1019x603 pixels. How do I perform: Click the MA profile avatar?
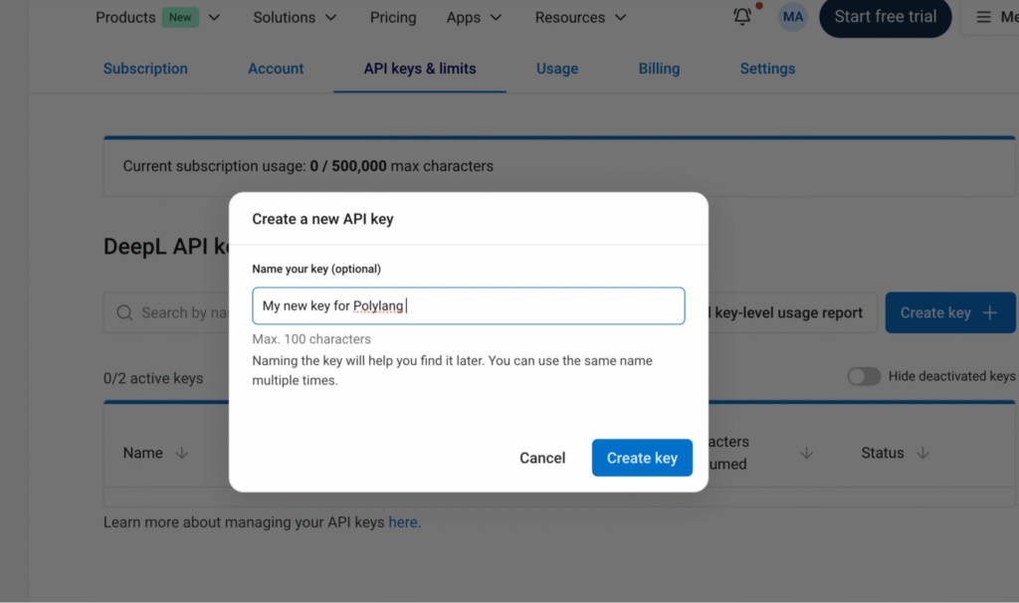click(792, 17)
